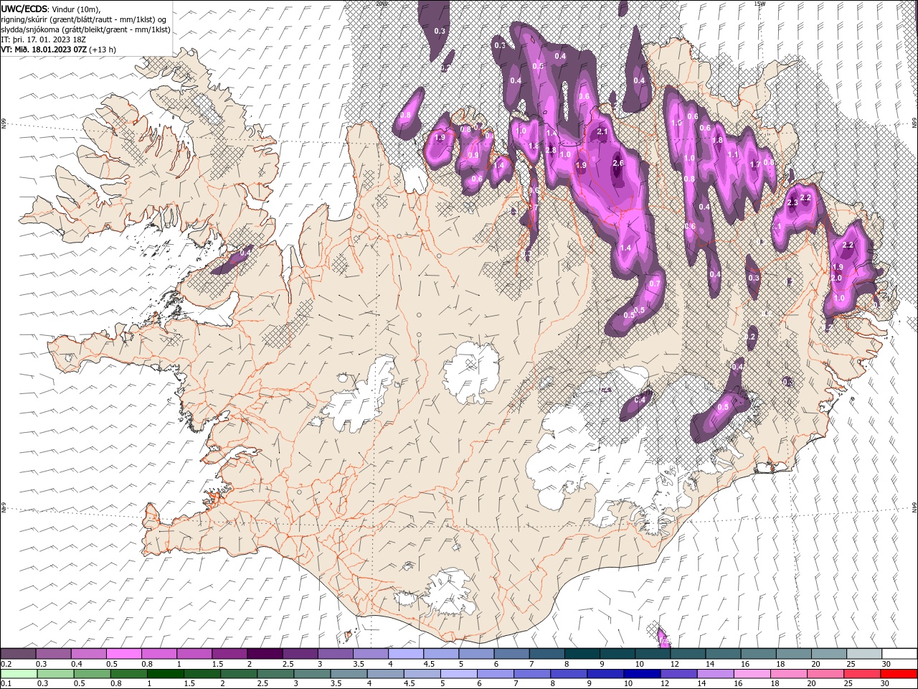Pick the 2.3 snowfall value on the map
This screenshot has width=918, height=689.
tap(792, 204)
